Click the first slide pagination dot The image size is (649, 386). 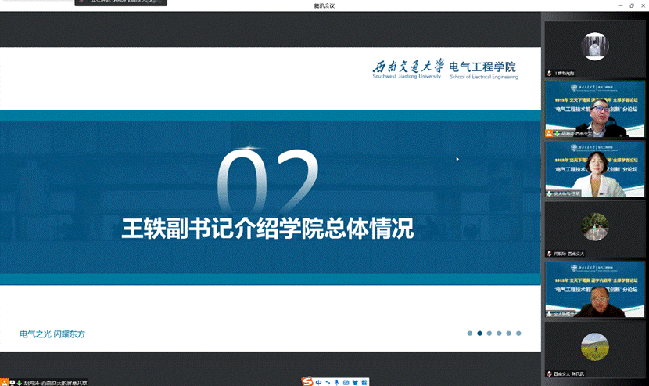[470, 334]
